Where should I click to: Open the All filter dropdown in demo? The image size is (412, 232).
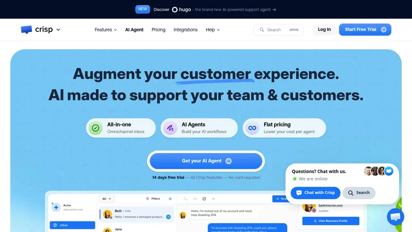pyautogui.click(x=107, y=199)
